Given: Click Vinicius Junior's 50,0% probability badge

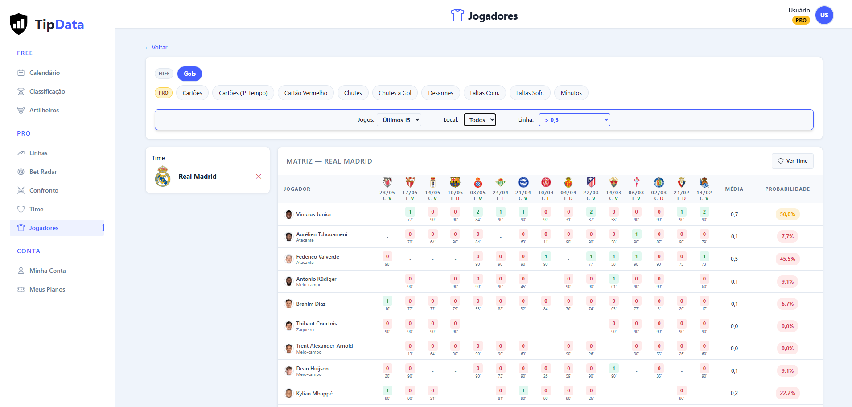Looking at the screenshot, I should point(787,214).
